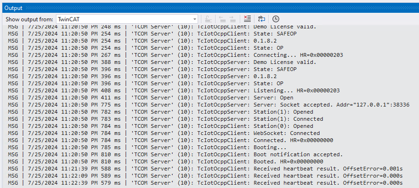
Task: Toggle timestamps with the clock icon
Action: (276, 19)
